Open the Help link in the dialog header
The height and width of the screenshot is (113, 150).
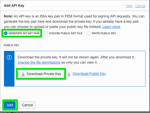point(129,6)
